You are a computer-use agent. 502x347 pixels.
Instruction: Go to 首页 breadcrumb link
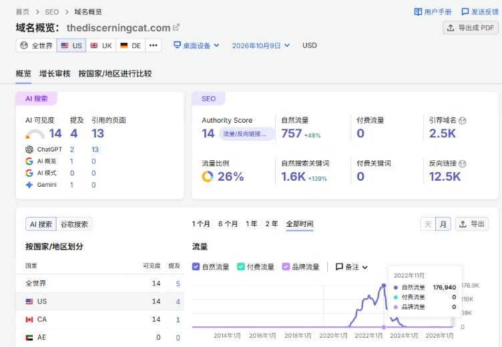tap(23, 12)
